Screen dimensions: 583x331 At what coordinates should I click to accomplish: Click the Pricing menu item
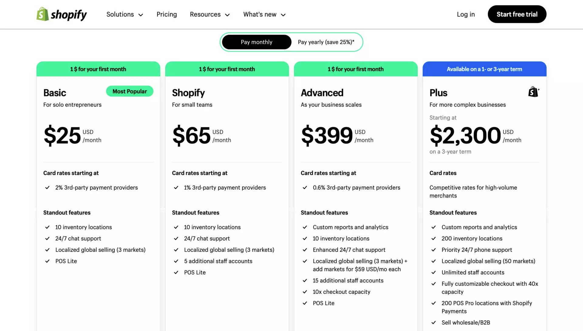[x=167, y=14]
